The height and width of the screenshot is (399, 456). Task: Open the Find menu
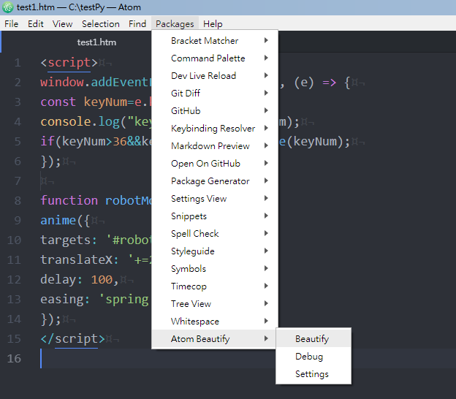pos(137,24)
